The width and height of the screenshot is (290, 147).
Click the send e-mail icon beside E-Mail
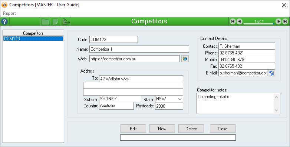click(271, 73)
